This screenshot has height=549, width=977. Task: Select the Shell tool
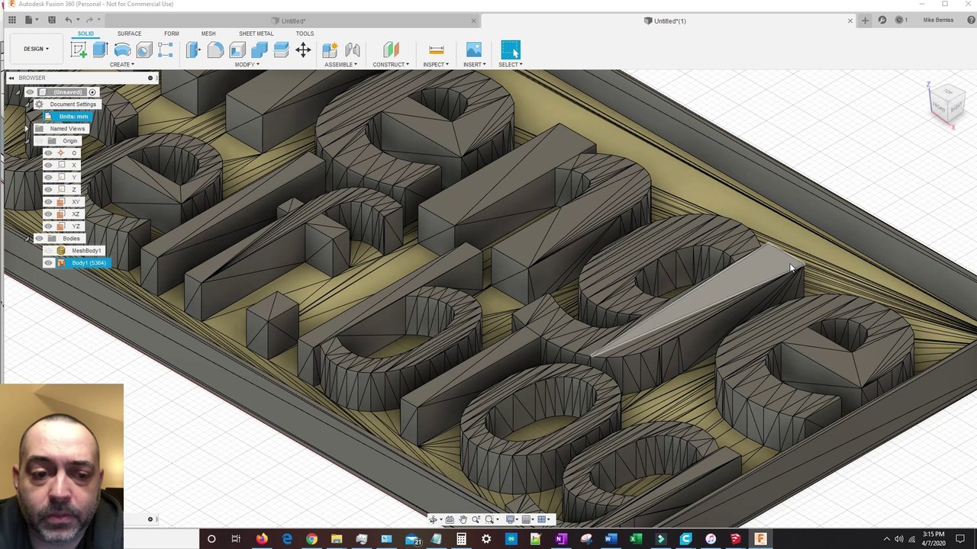237,50
